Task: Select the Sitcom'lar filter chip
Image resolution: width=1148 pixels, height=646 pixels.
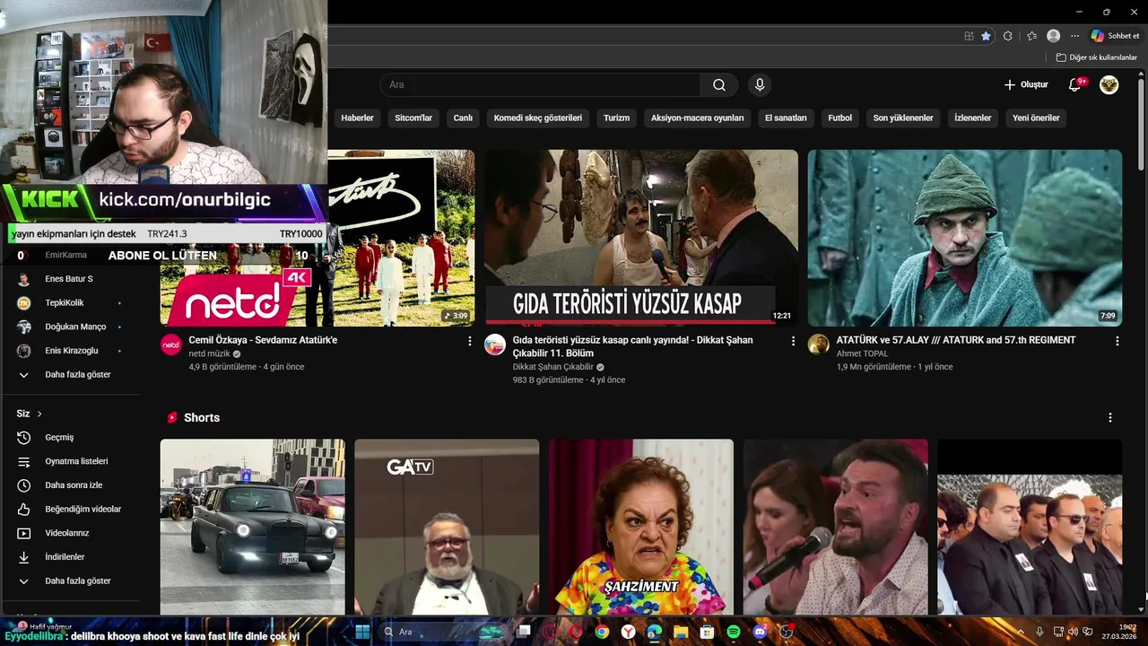Action: (x=413, y=118)
